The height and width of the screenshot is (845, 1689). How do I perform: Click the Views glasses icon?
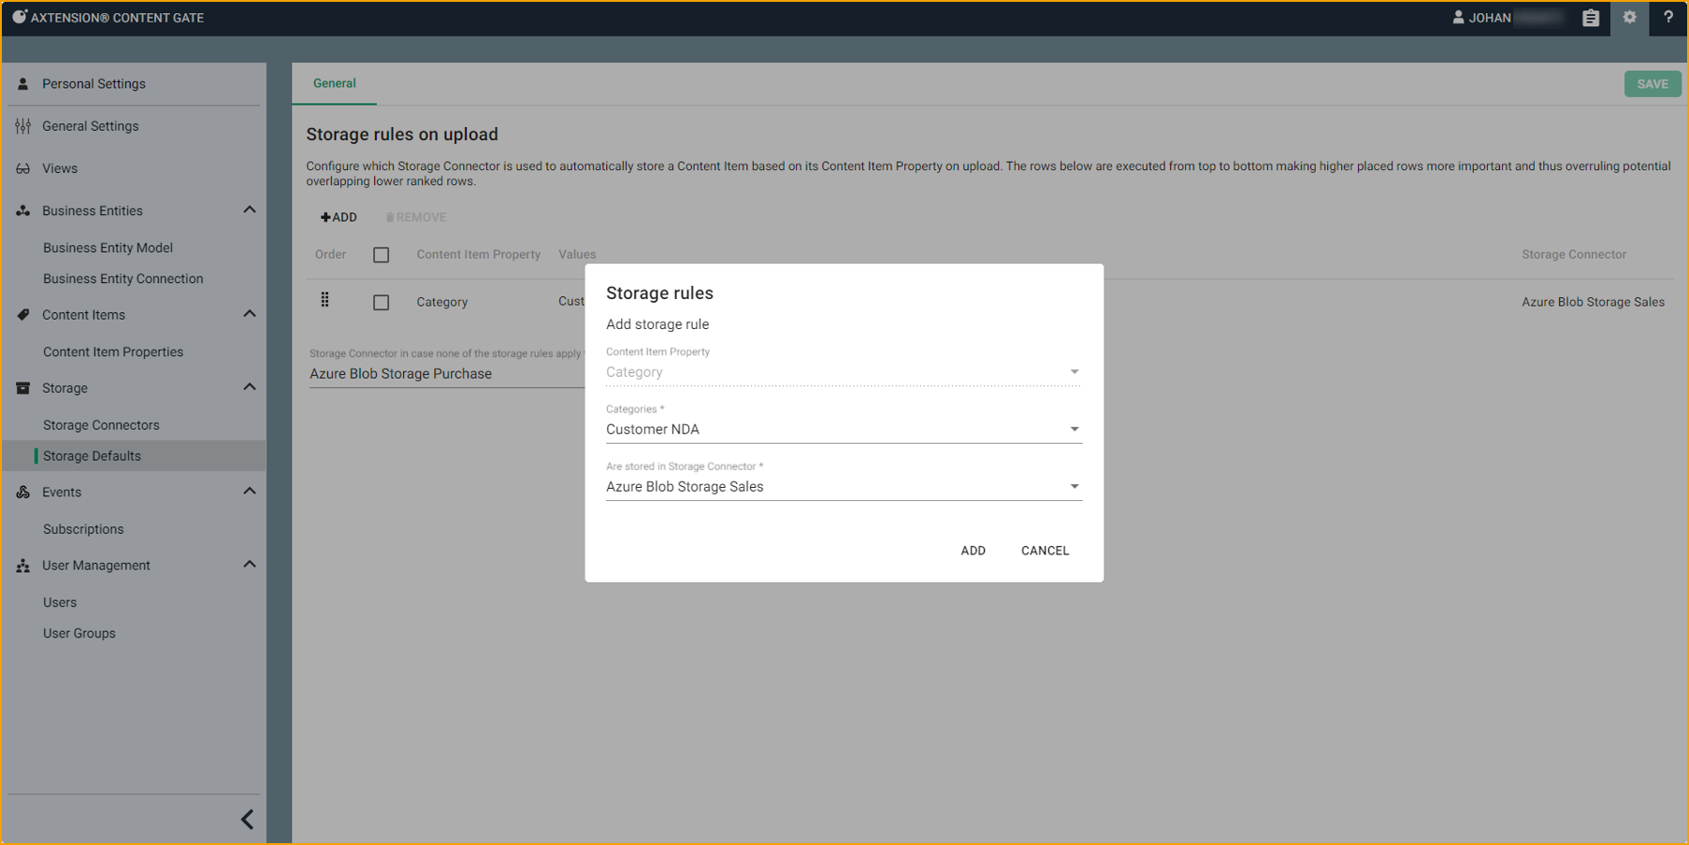tap(23, 169)
